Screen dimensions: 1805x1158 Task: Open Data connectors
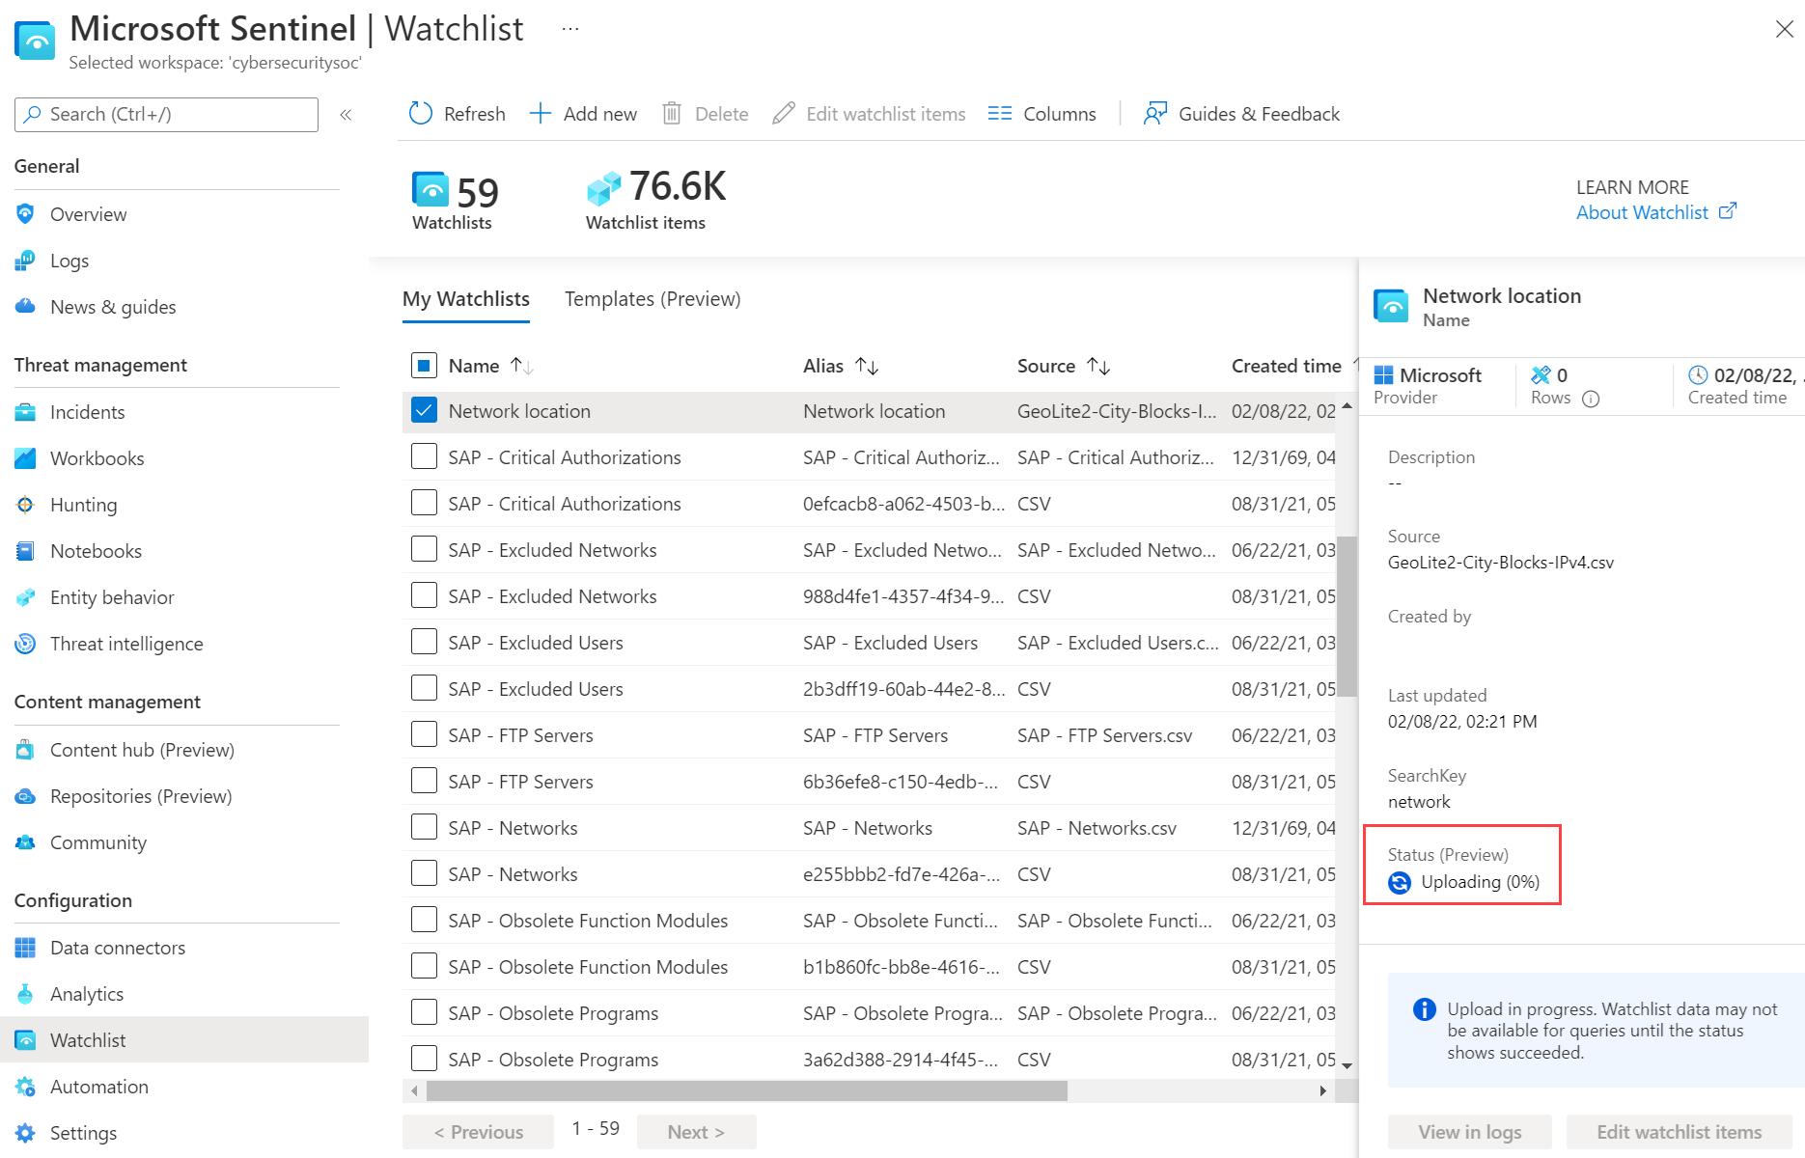[117, 947]
